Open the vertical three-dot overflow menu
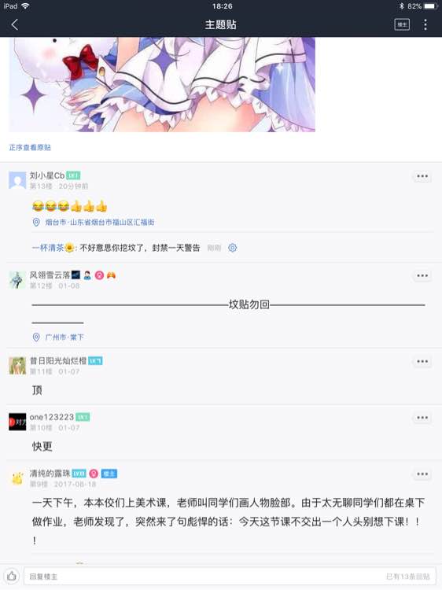 point(425,24)
